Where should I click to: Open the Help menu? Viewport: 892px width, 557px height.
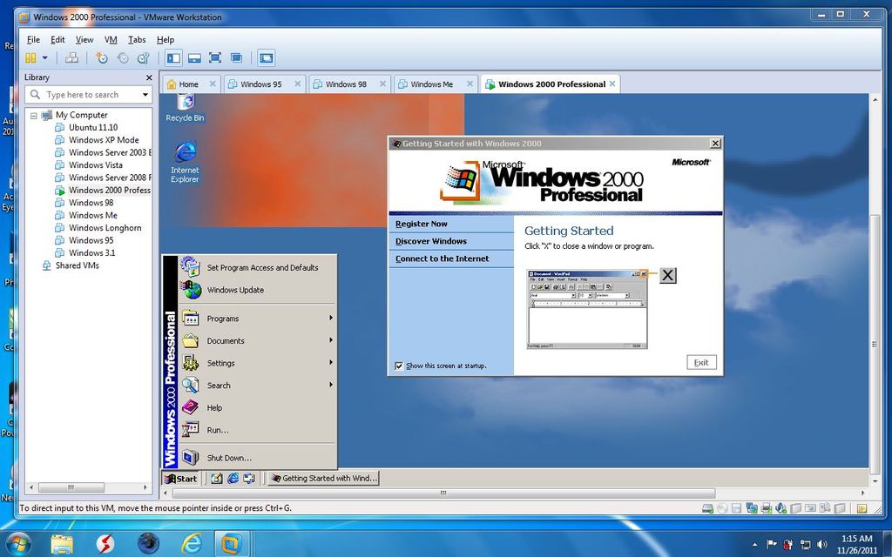tap(165, 40)
